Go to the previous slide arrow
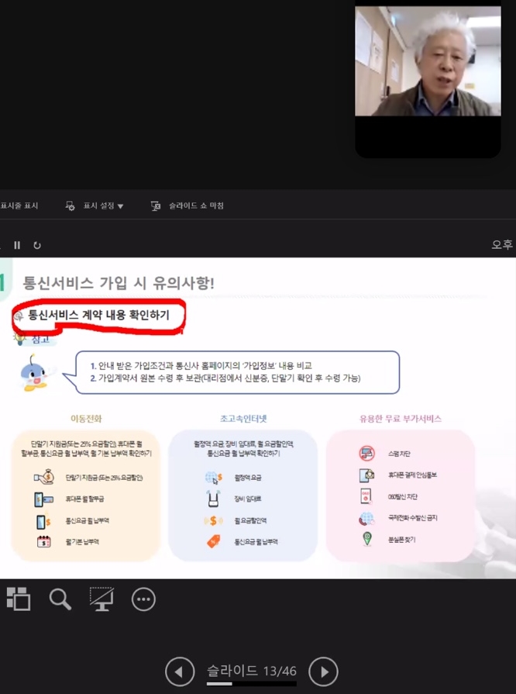Screen dimensions: 516x694 coord(180,672)
